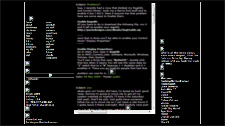225x126 pixels.
Task: Click the vertical scrollbar thumb in posts frame
Action: click(x=153, y=15)
